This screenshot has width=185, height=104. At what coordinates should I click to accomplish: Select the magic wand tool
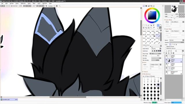point(149,25)
